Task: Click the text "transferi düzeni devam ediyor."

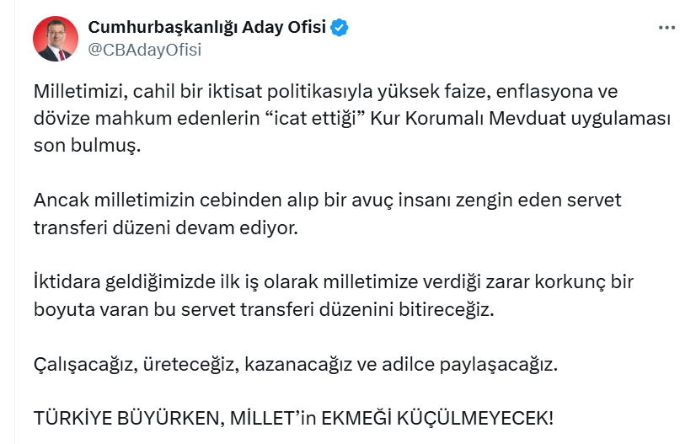Action: [166, 228]
